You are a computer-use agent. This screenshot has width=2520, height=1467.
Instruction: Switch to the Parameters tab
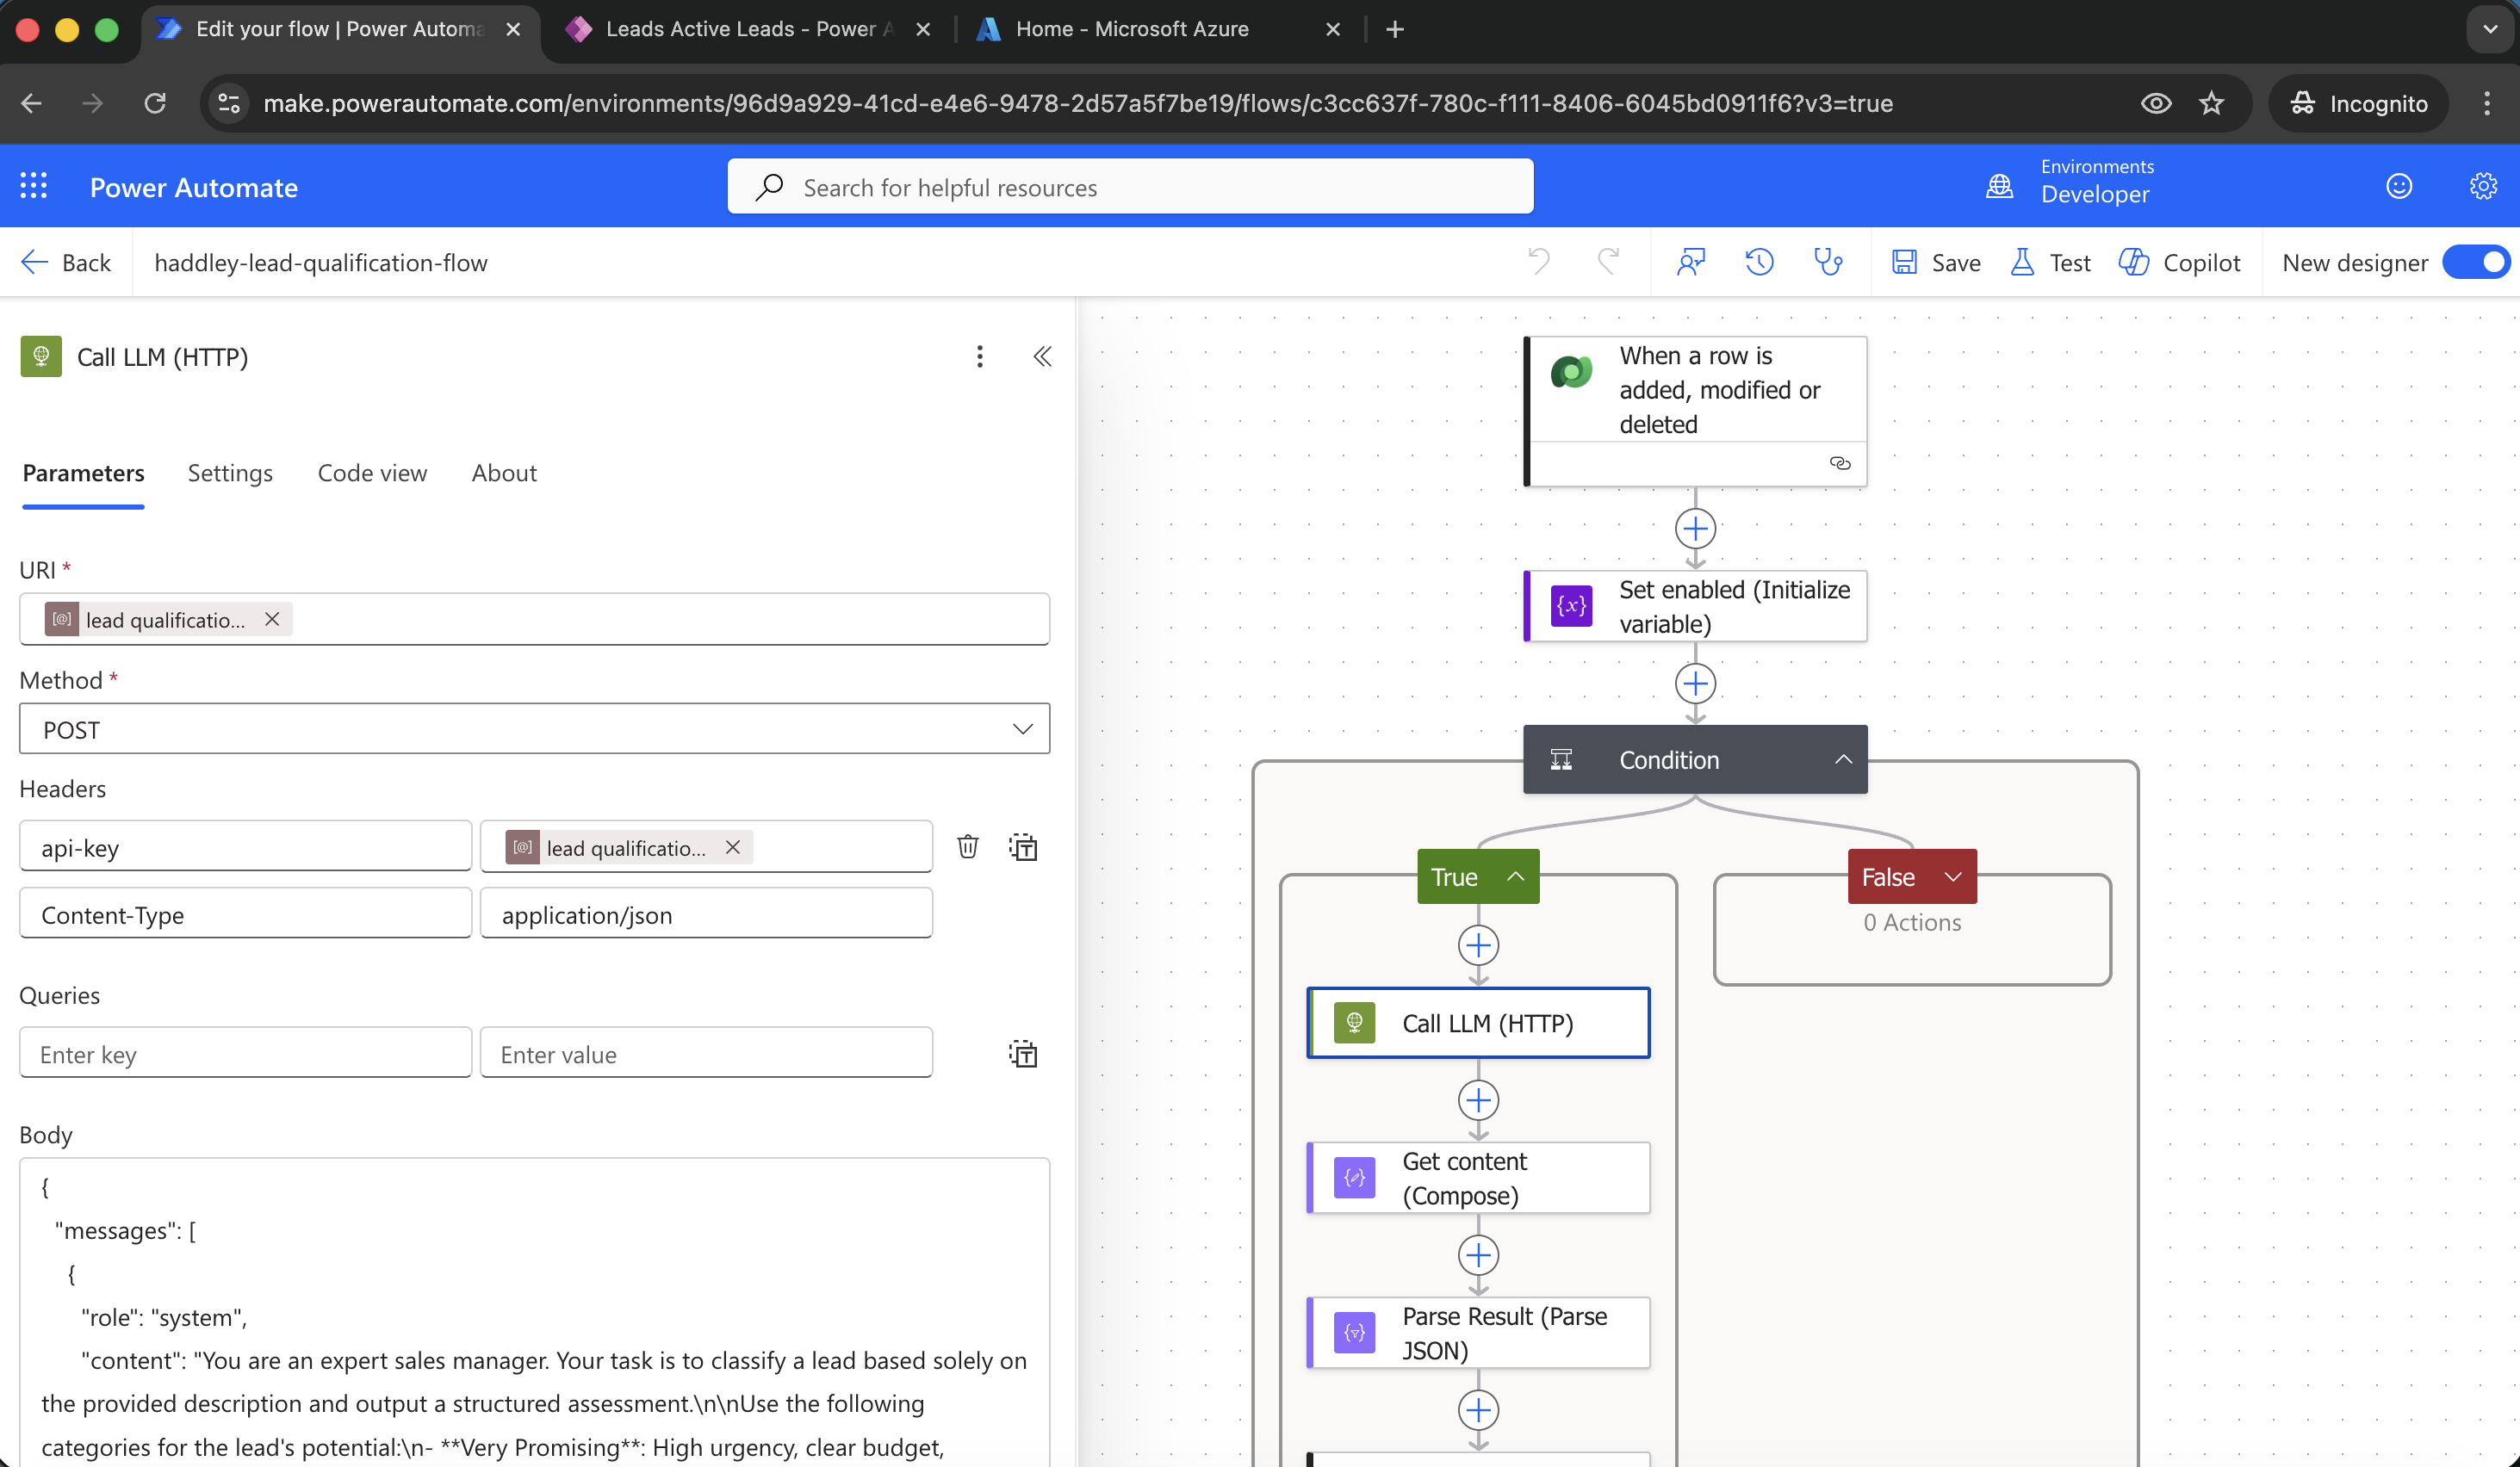point(83,473)
